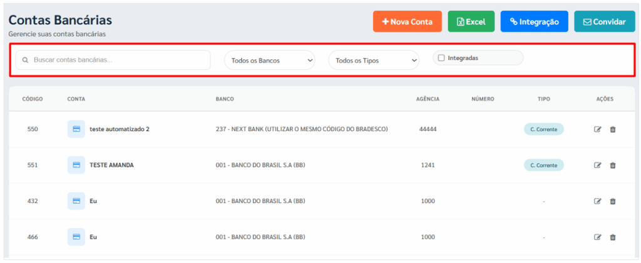Click delete trash icon for teste automatizado 2
This screenshot has height=263, width=641.
[x=613, y=129]
